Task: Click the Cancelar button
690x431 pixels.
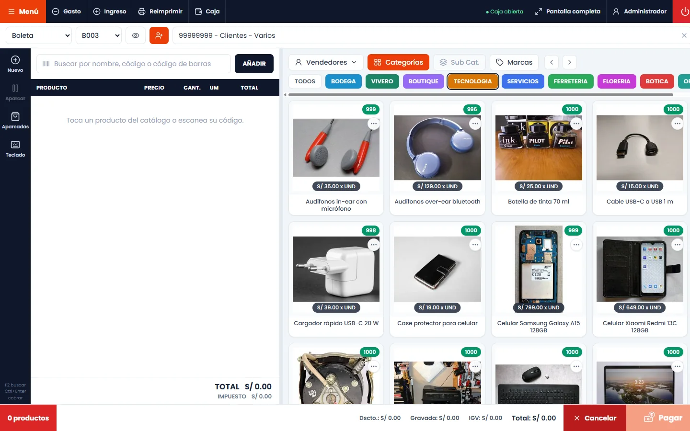Action: coord(595,418)
